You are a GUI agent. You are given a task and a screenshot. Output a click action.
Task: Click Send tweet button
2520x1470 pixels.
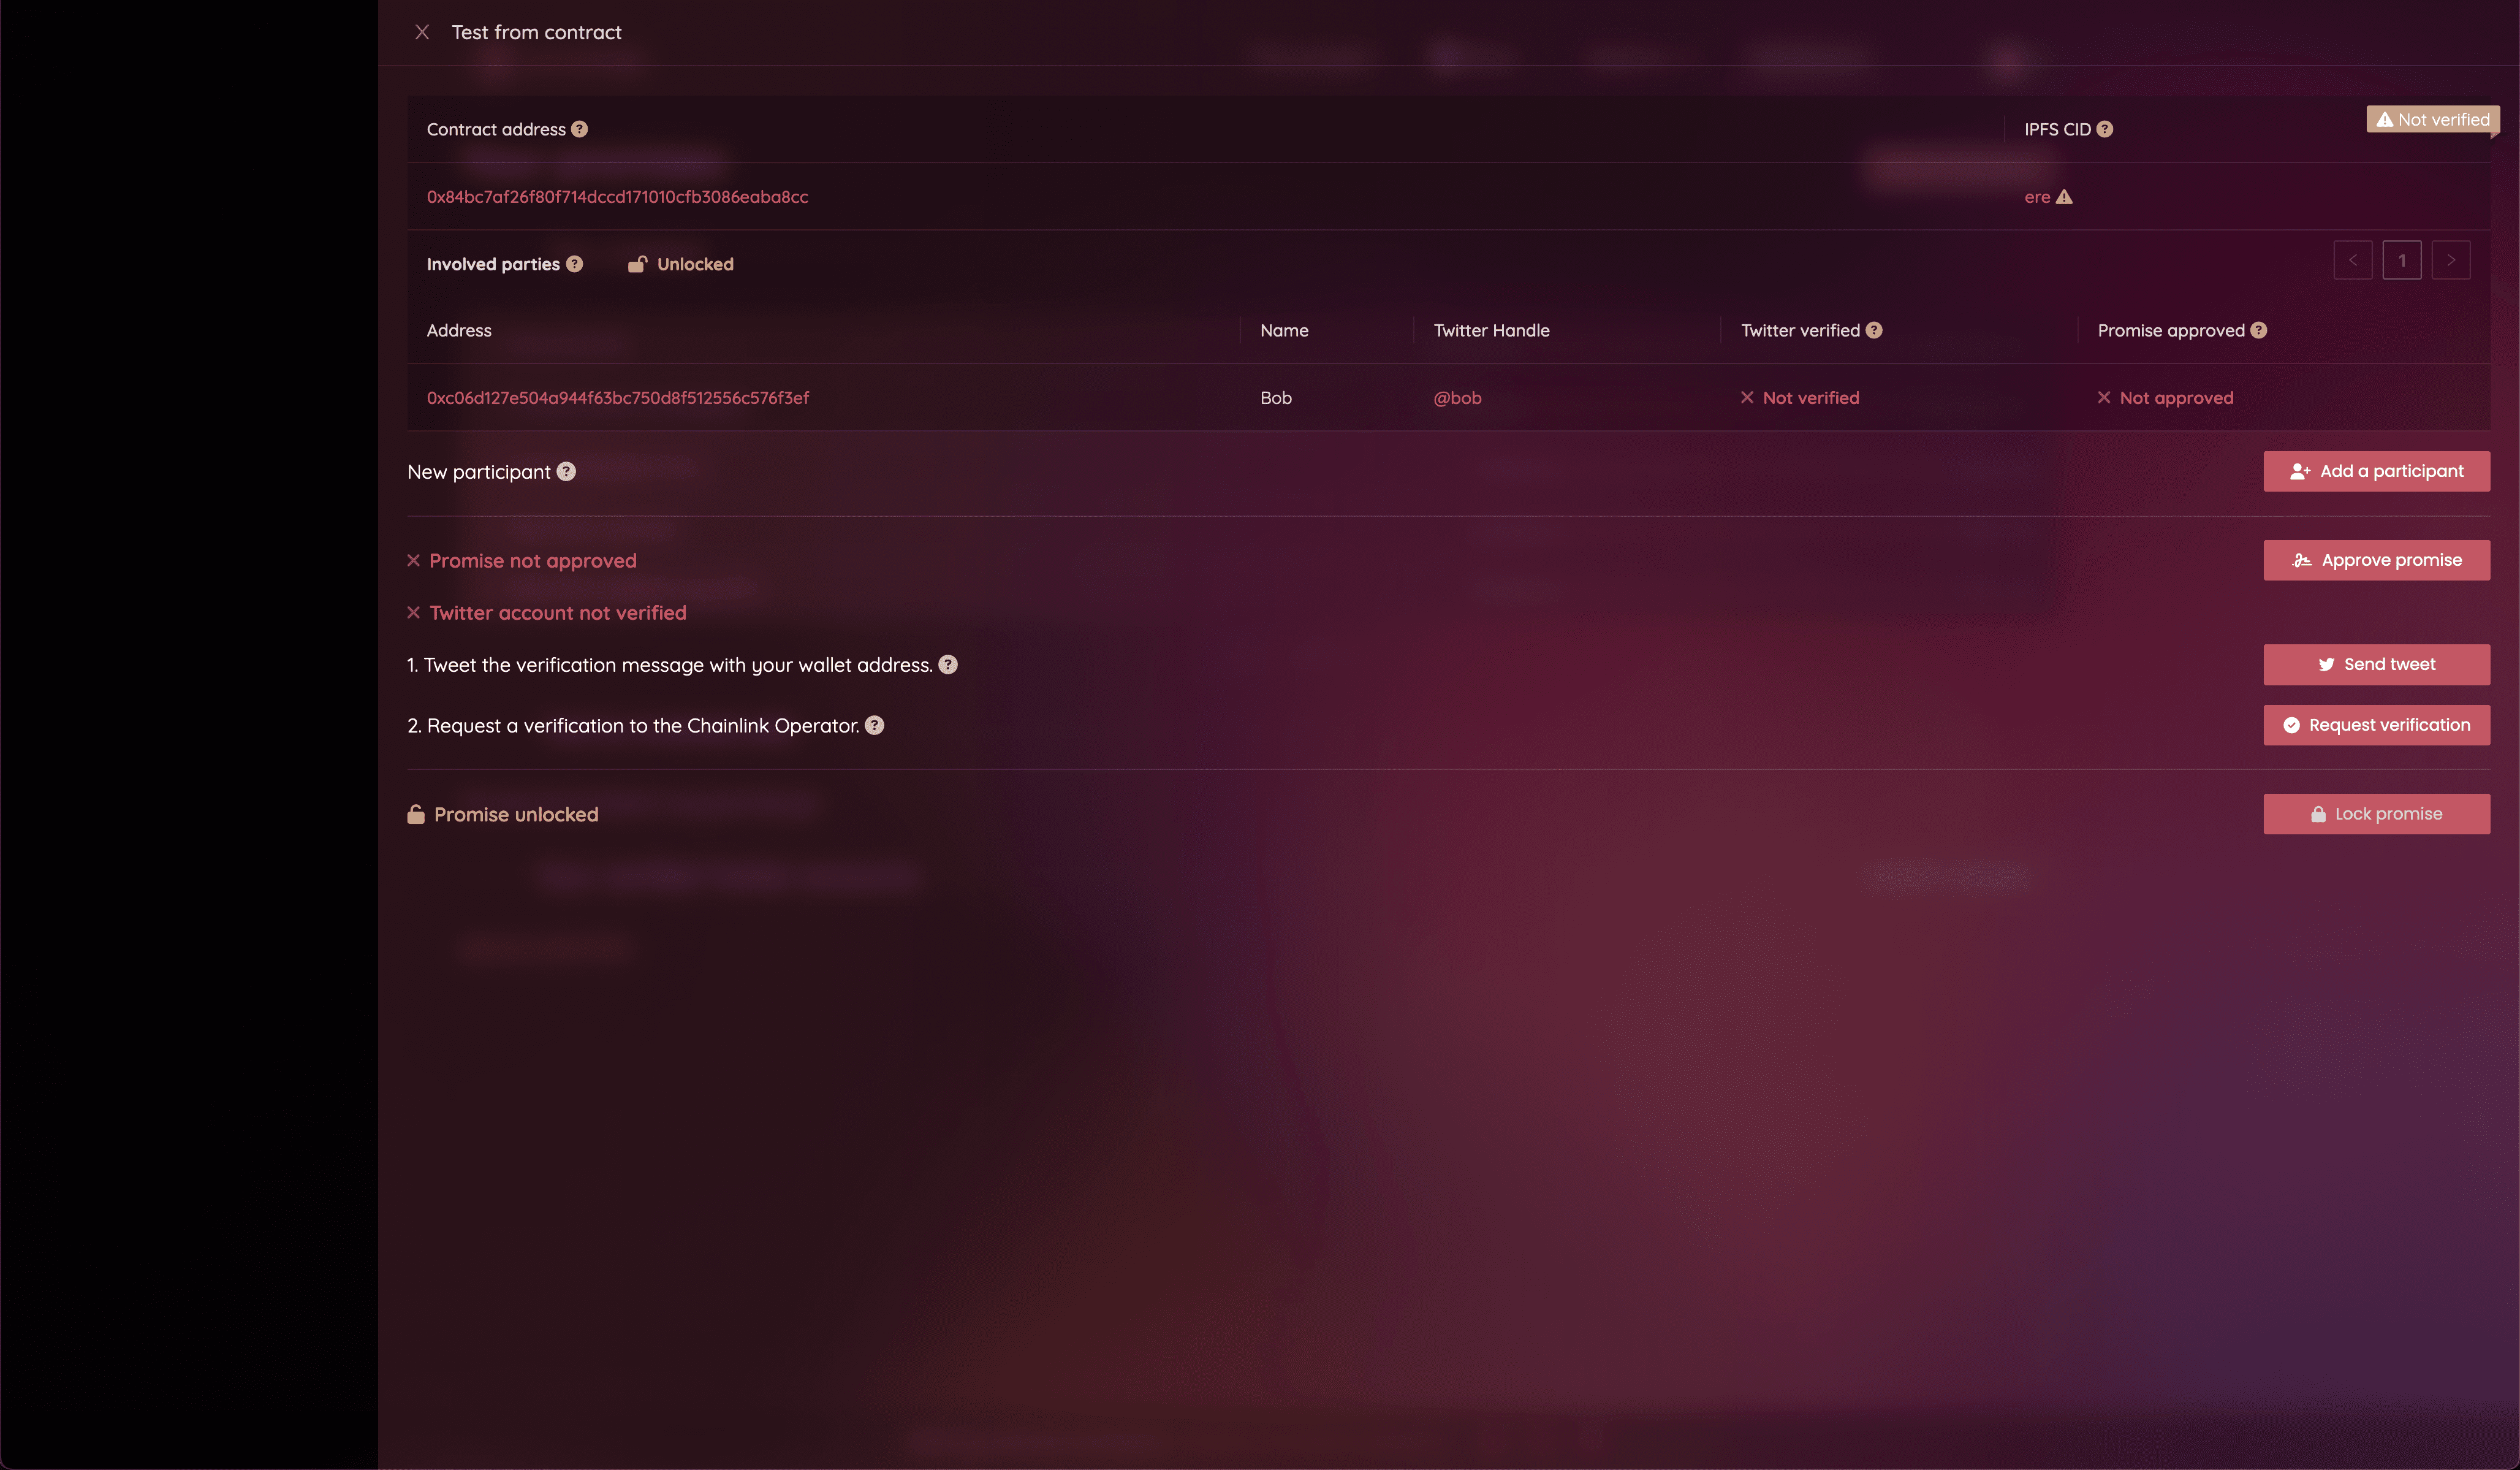[2376, 664]
